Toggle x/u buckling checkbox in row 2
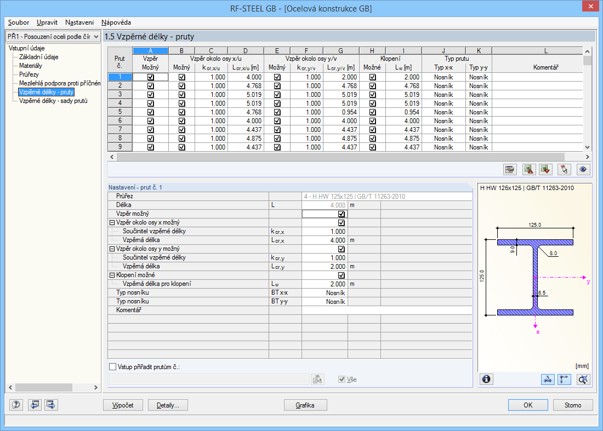The height and width of the screenshot is (431, 603). [182, 85]
